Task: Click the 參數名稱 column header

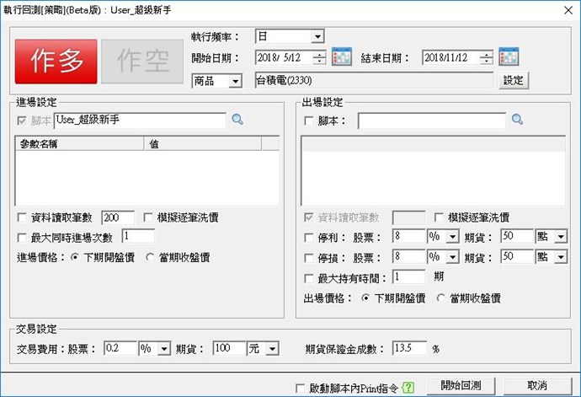Action: tap(79, 143)
